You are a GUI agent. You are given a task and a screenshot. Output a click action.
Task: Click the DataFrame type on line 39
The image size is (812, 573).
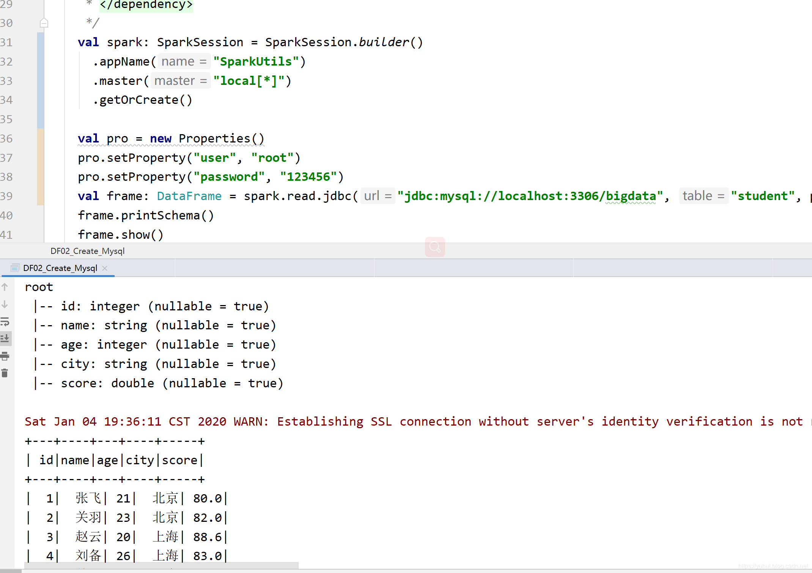point(189,196)
